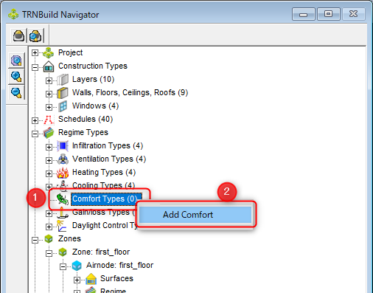Screen dimensions: 373x293
Task: Click the zoom in magnifier icon
Action: pos(16,77)
